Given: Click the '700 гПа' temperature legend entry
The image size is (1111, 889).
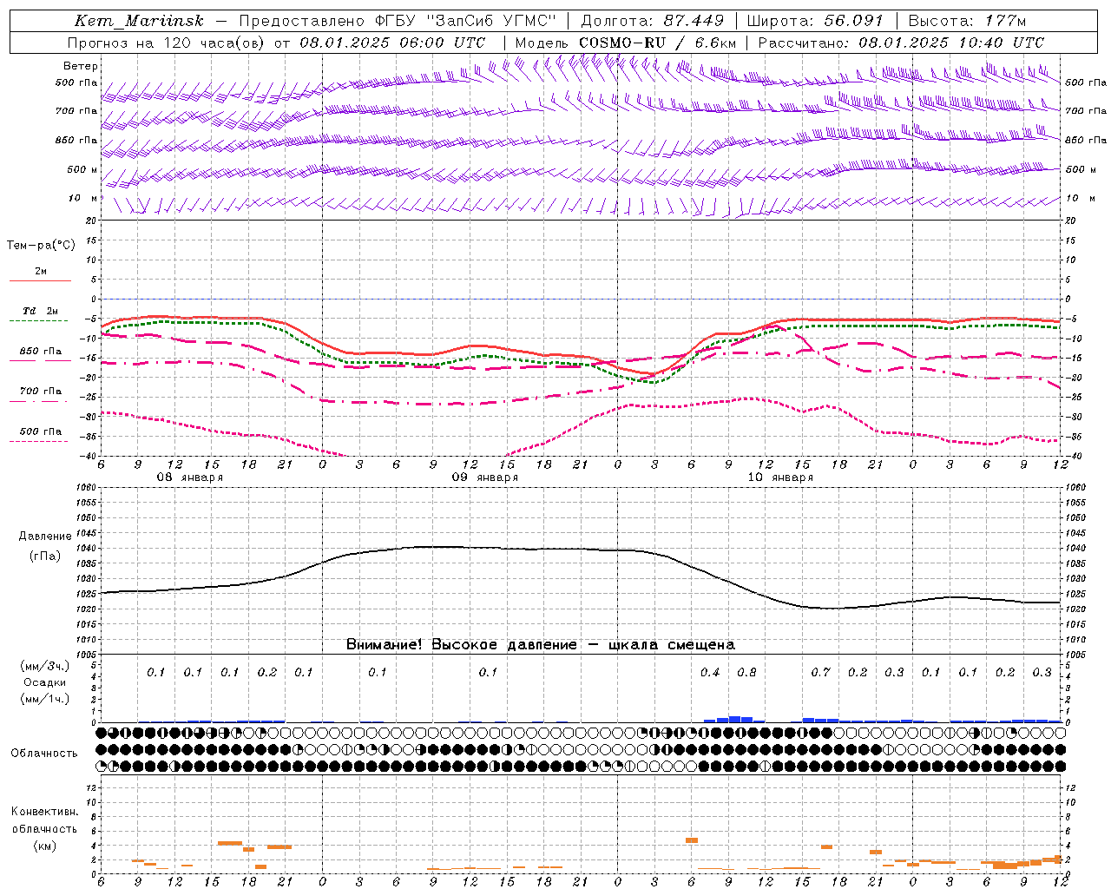Looking at the screenshot, I should (41, 392).
